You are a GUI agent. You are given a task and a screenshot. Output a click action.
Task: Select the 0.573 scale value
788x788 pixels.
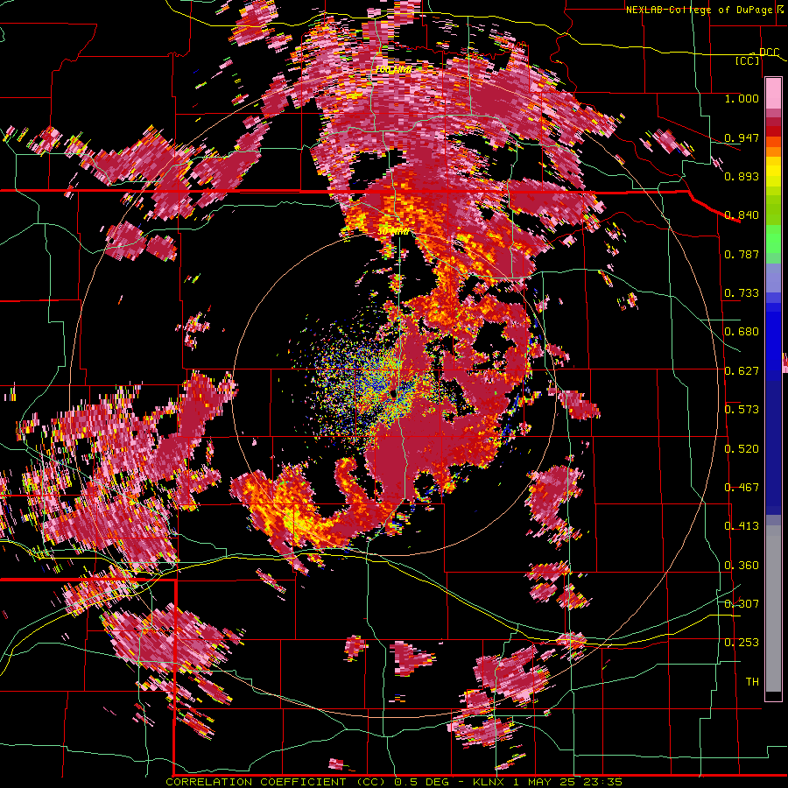click(x=742, y=410)
